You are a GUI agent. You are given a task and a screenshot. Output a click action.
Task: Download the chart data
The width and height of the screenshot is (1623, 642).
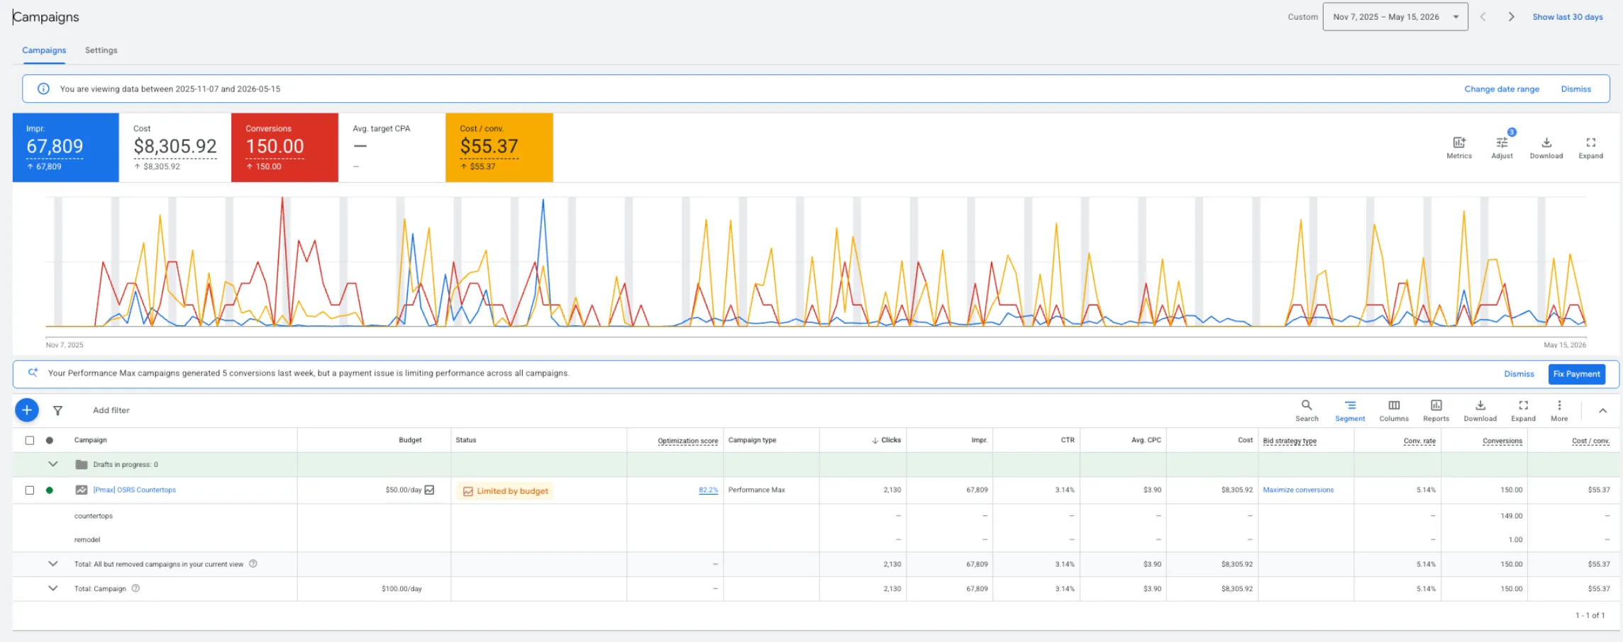[1546, 148]
